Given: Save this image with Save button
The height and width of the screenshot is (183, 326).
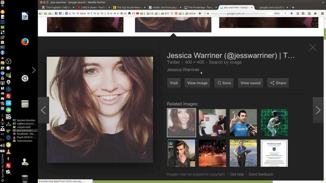Looking at the screenshot, I should pyautogui.click(x=224, y=83).
